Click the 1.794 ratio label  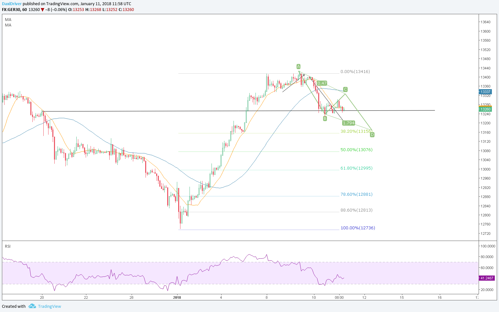pyautogui.click(x=349, y=123)
